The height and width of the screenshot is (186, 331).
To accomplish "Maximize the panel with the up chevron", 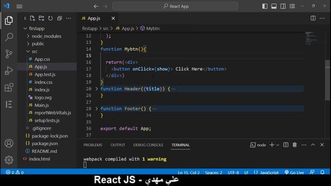I will 313,145.
